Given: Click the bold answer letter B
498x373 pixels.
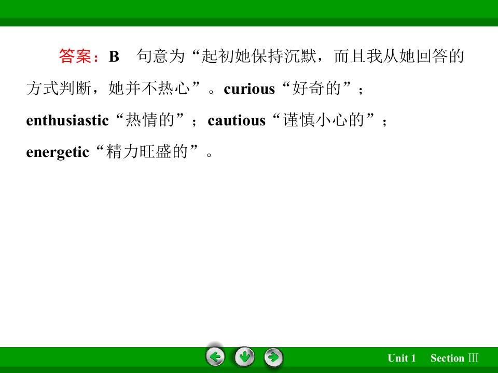Looking at the screenshot, I should coord(114,56).
